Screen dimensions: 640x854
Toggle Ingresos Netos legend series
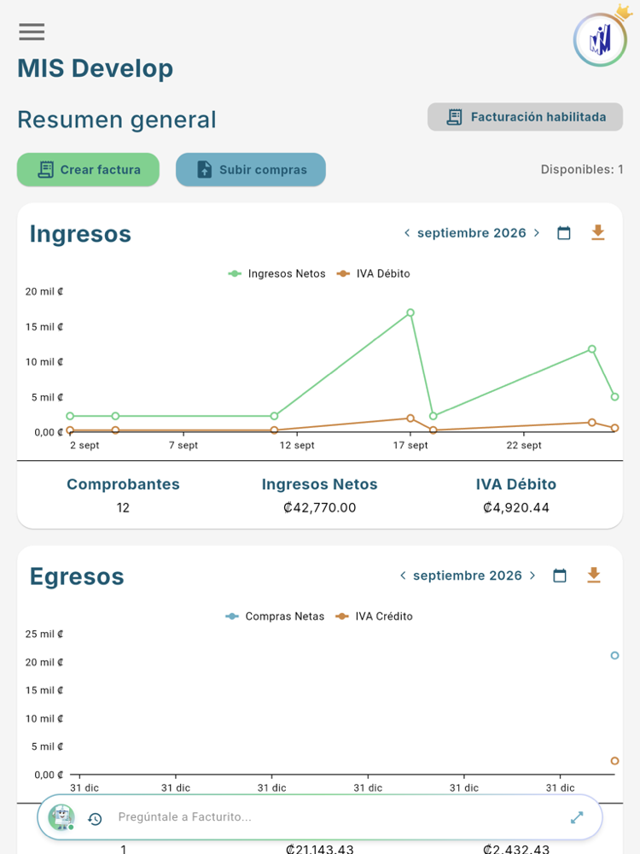click(x=276, y=274)
